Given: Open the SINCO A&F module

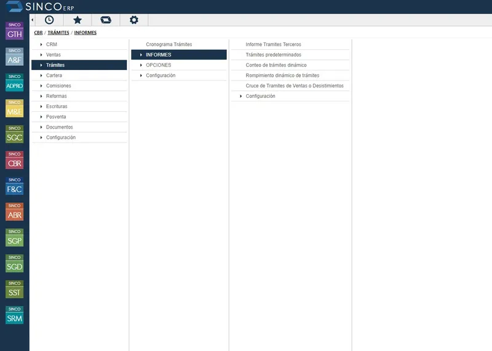Looking at the screenshot, I should coord(14,57).
